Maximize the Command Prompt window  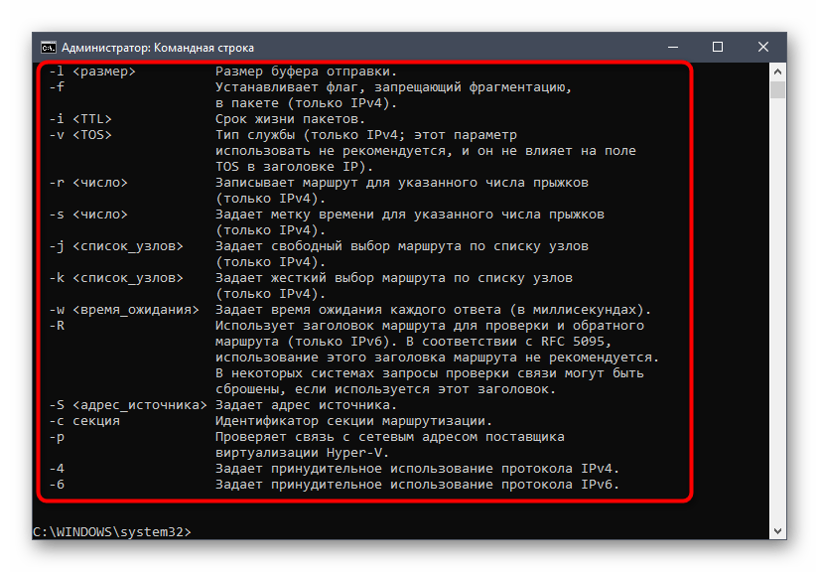point(717,47)
